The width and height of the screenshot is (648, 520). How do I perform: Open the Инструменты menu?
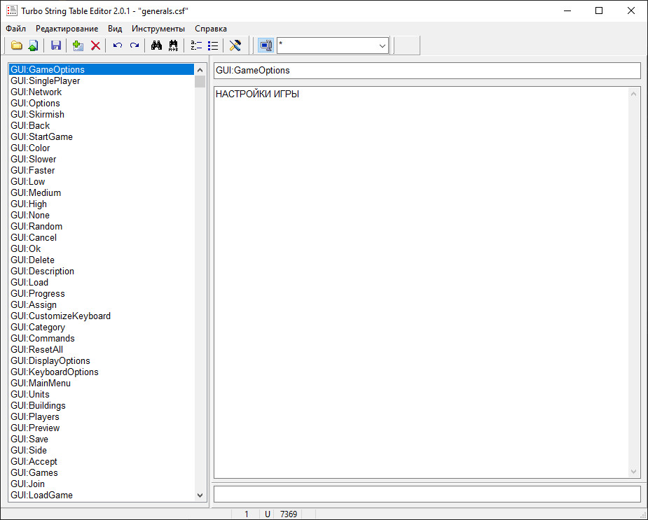(x=158, y=29)
